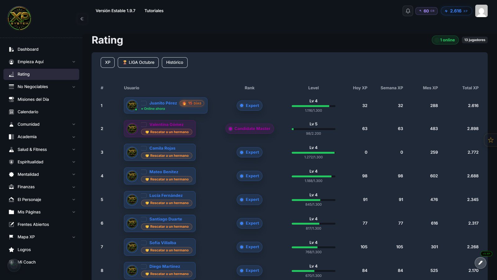Screen dimensions: 497x280
Task: Expand Finanzas chevron
Action: click(74, 187)
